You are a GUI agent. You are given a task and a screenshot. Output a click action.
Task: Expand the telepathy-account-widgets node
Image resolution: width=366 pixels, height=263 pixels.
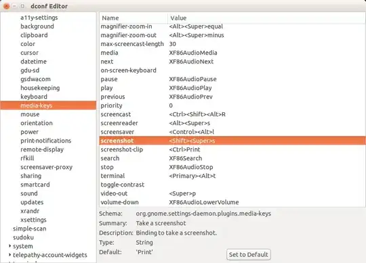coord(9,255)
